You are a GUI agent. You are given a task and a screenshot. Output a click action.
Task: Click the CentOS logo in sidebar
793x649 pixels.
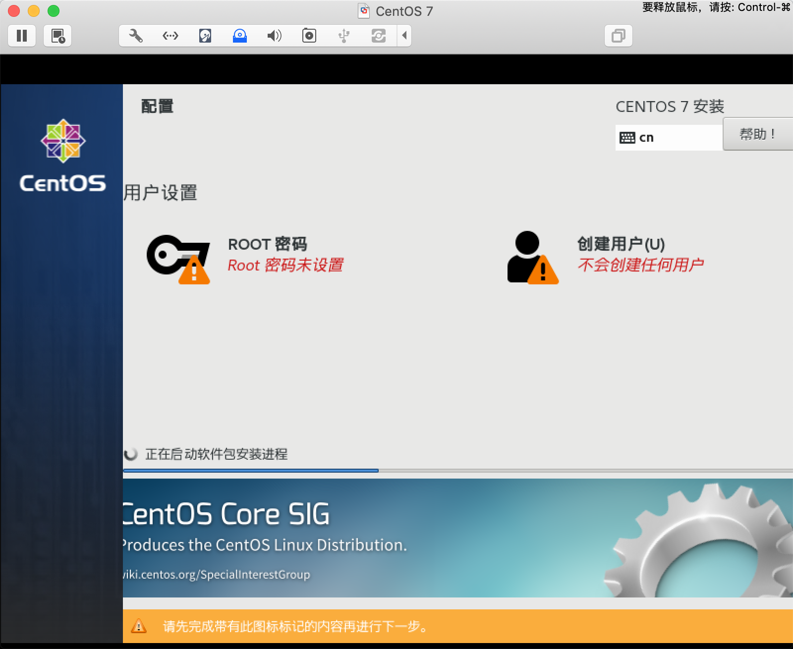pyautogui.click(x=63, y=156)
